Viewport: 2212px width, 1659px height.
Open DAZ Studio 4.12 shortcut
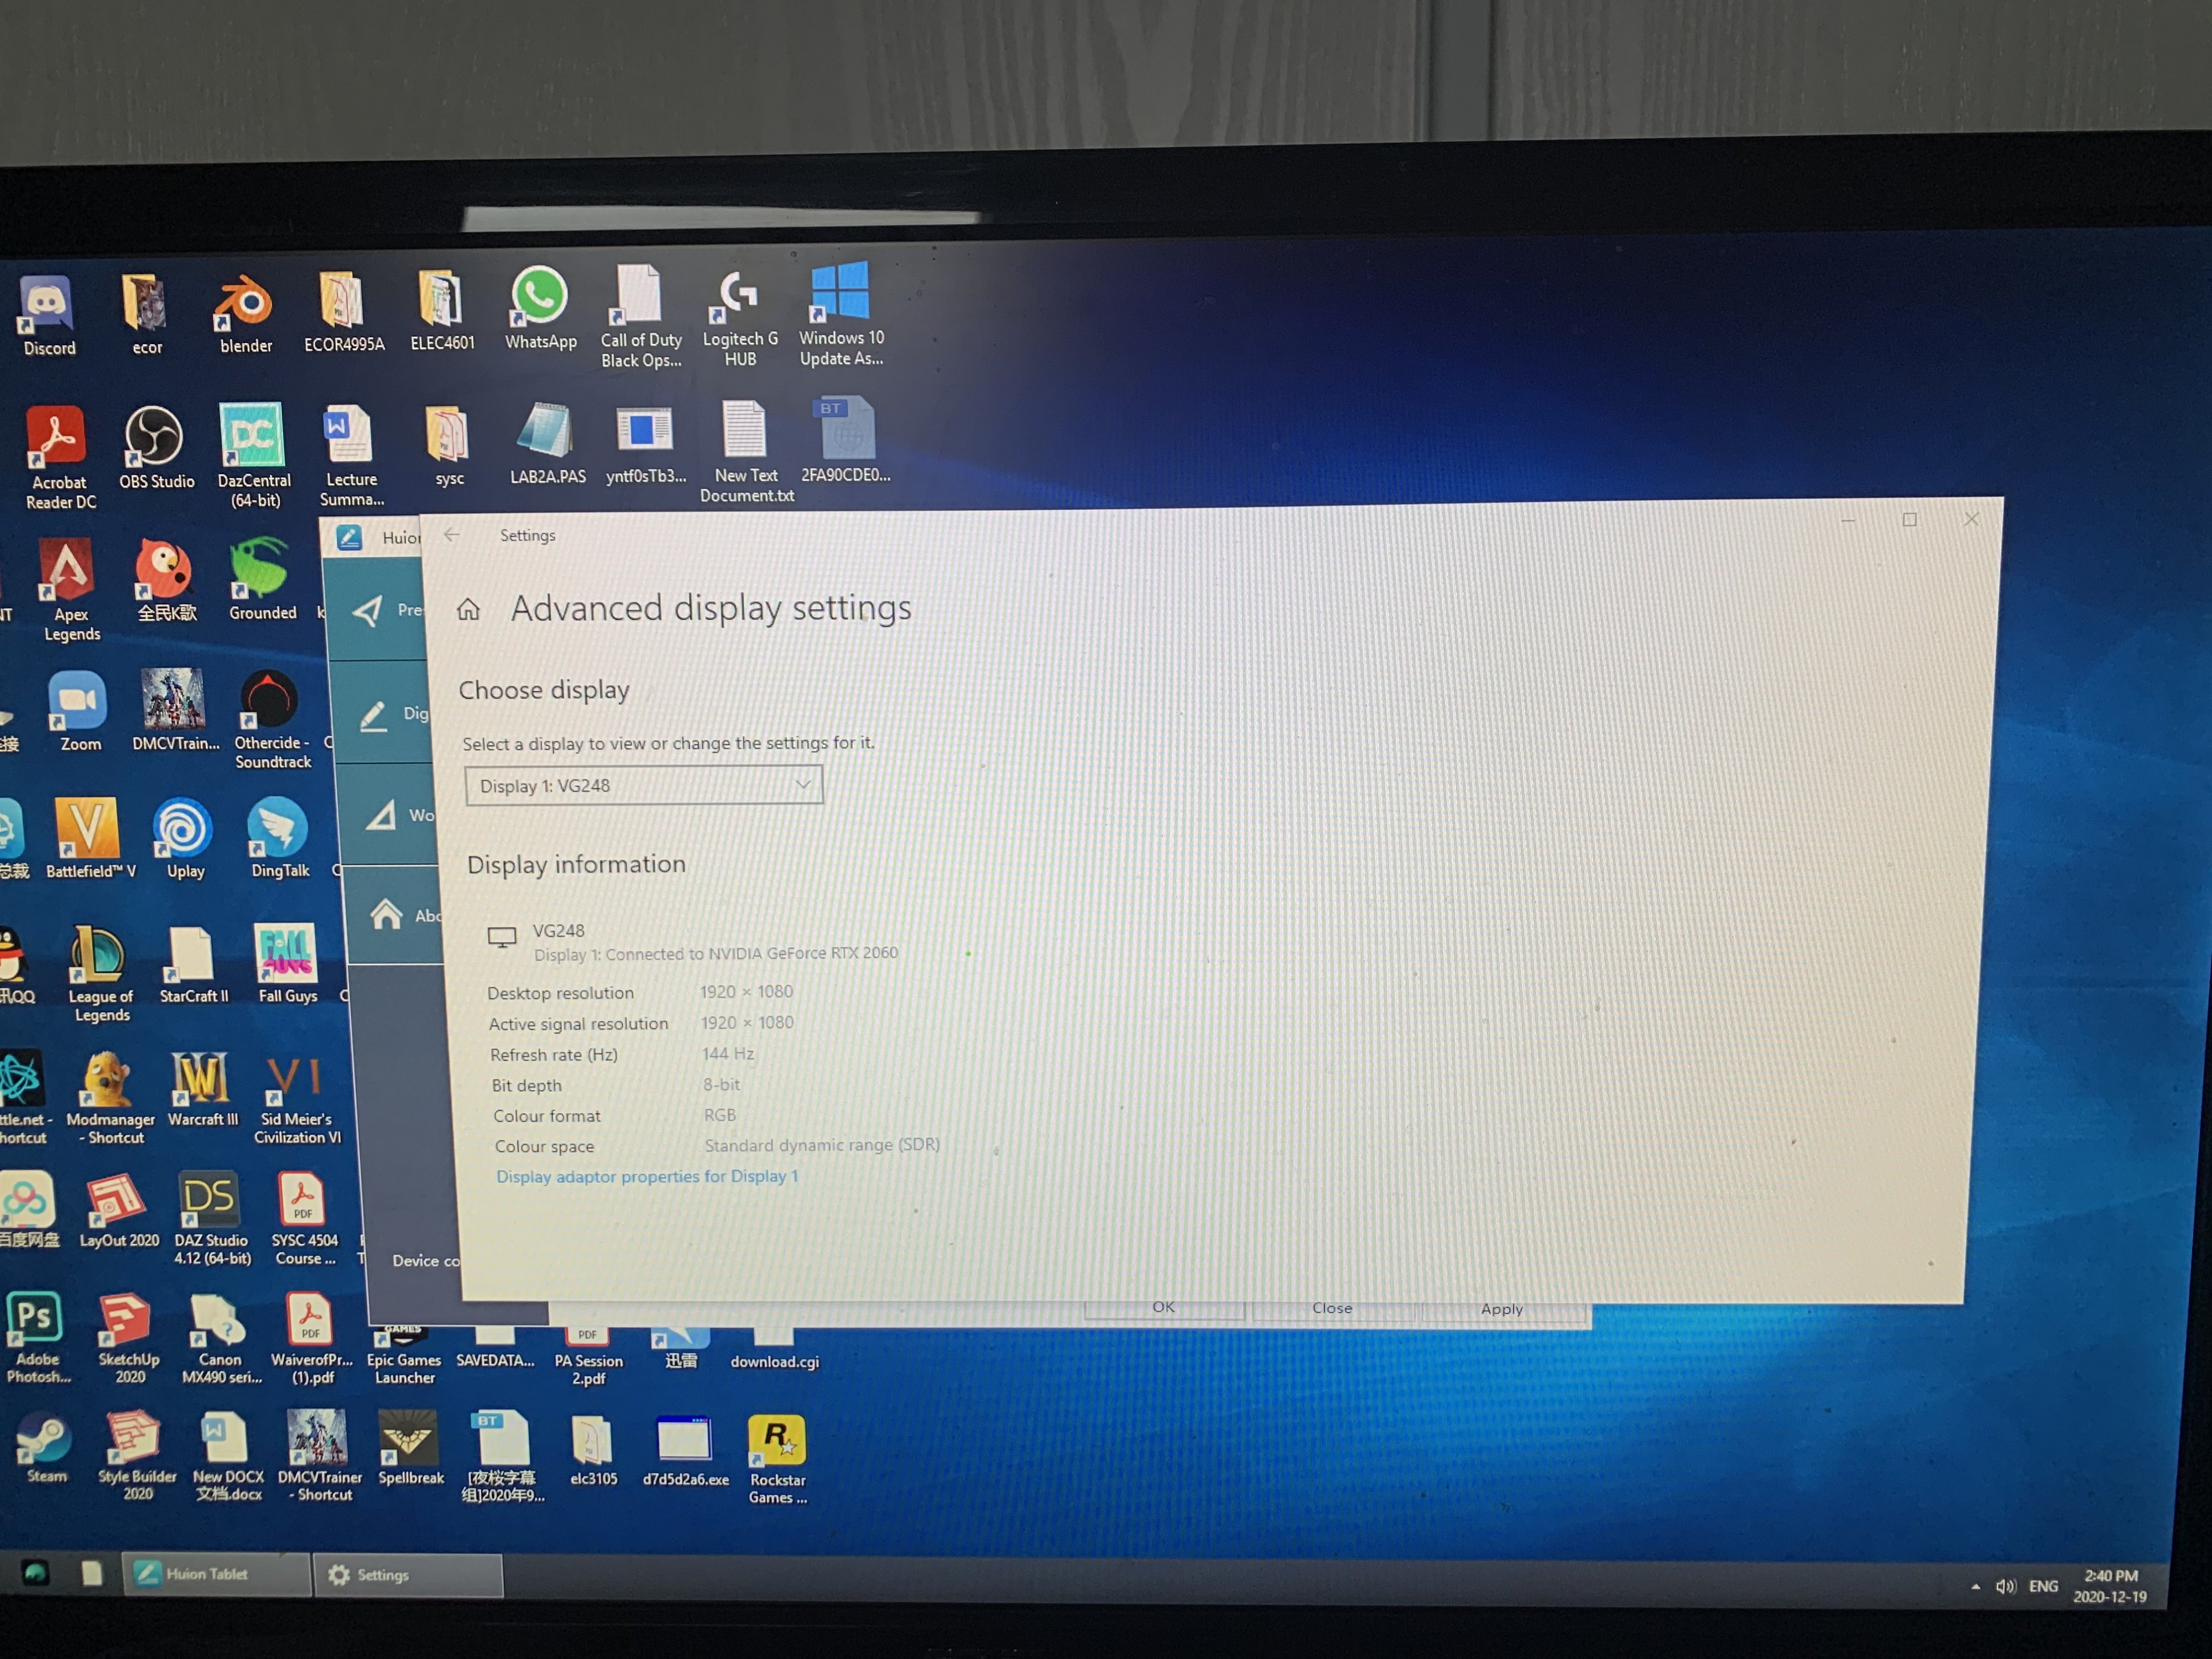tap(212, 1219)
